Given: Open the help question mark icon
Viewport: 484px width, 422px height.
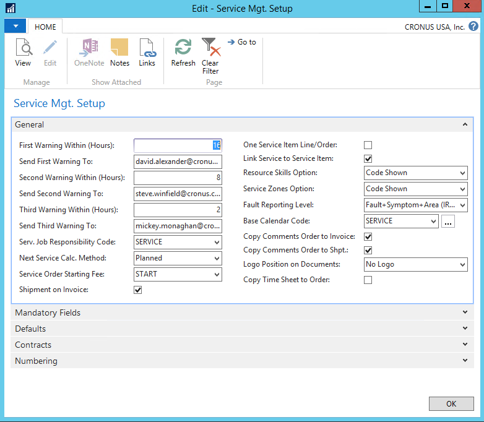Looking at the screenshot, I should (x=473, y=26).
